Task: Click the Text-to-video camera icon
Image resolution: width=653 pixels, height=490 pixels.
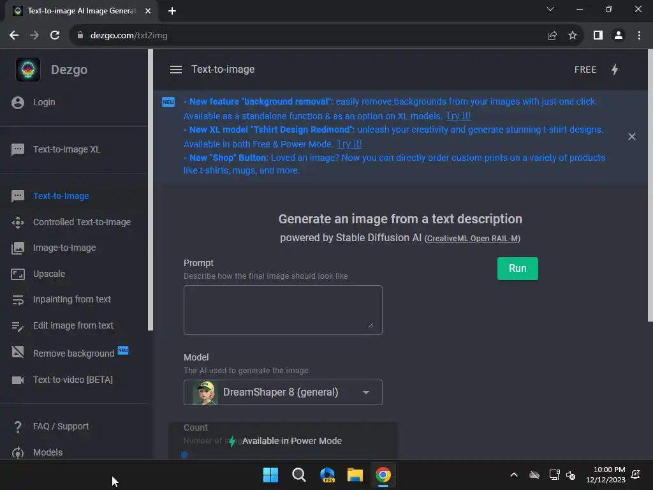Action: pos(18,380)
